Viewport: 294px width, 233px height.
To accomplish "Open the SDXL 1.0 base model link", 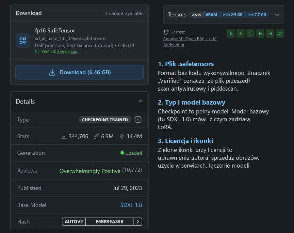I will tap(131, 205).
